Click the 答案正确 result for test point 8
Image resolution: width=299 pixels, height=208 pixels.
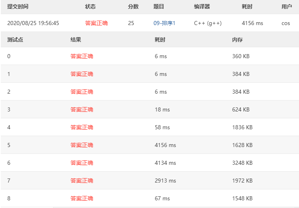[81, 198]
